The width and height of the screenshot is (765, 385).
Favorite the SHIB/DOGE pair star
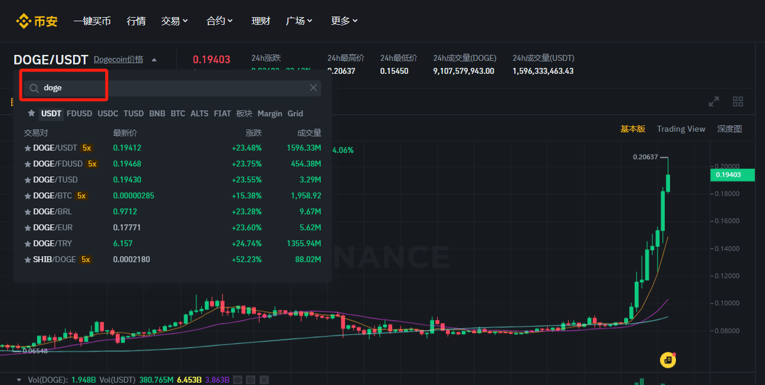pyautogui.click(x=27, y=260)
